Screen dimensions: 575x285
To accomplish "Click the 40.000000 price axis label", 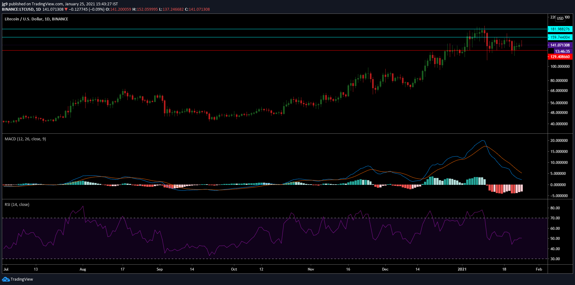I will 559,124.
